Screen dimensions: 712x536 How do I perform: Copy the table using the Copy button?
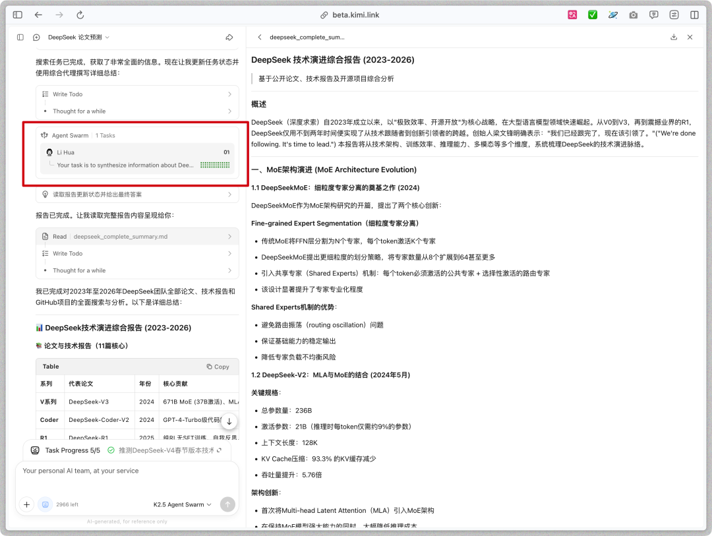tap(218, 367)
